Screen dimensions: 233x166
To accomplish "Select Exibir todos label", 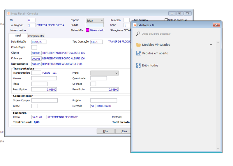I will click(x=150, y=66).
